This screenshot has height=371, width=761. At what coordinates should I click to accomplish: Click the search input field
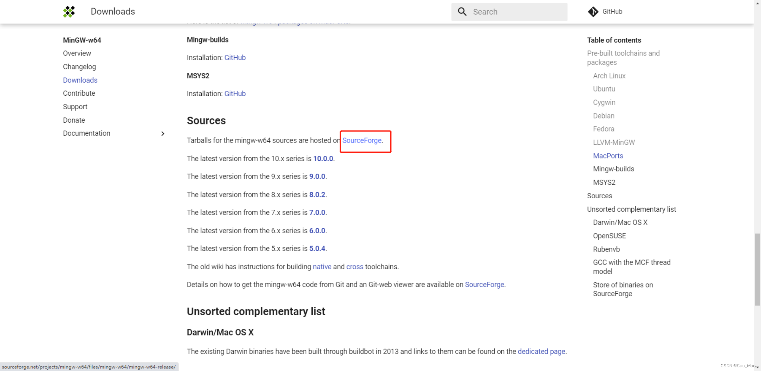click(x=509, y=12)
